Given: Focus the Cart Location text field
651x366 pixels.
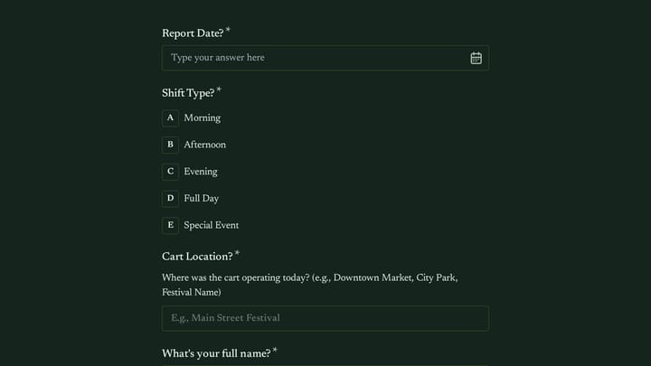Looking at the screenshot, I should [x=325, y=318].
